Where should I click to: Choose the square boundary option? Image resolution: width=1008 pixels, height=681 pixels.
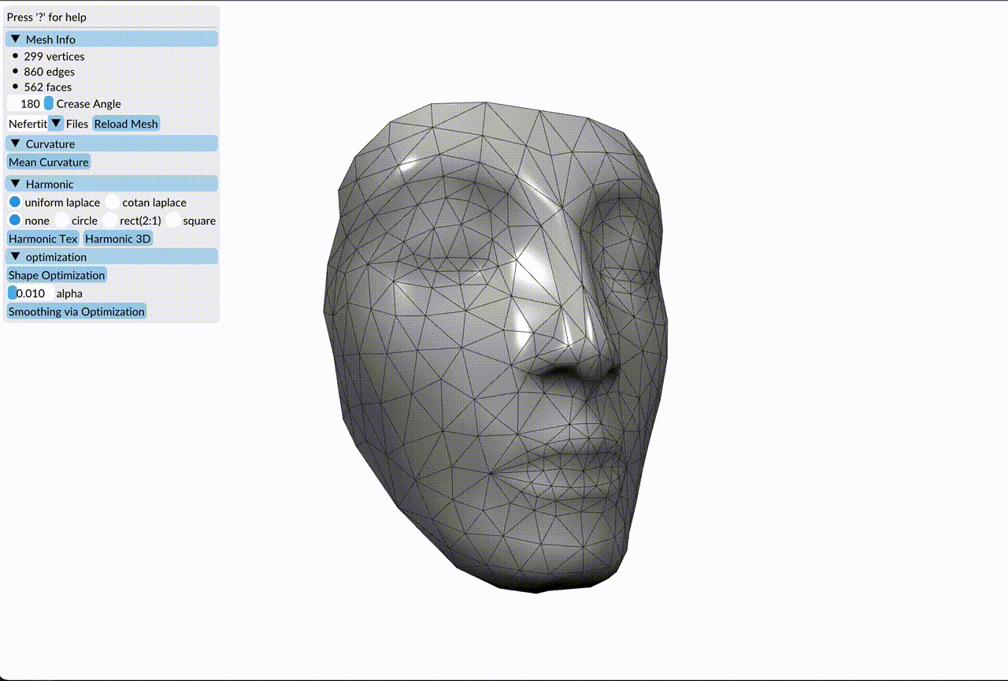click(x=173, y=221)
